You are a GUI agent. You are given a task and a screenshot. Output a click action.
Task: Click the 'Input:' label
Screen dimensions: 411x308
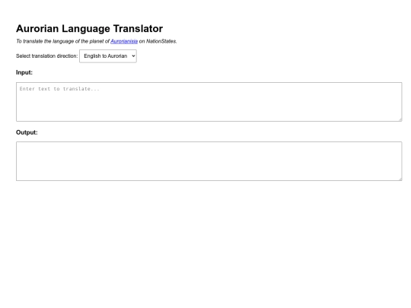24,72
